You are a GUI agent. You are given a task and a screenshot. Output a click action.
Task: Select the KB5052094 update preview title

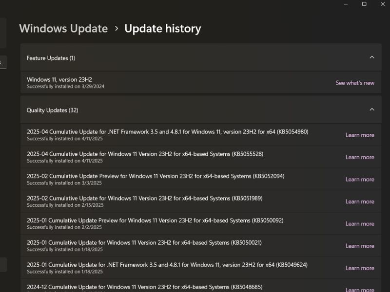coord(156,176)
